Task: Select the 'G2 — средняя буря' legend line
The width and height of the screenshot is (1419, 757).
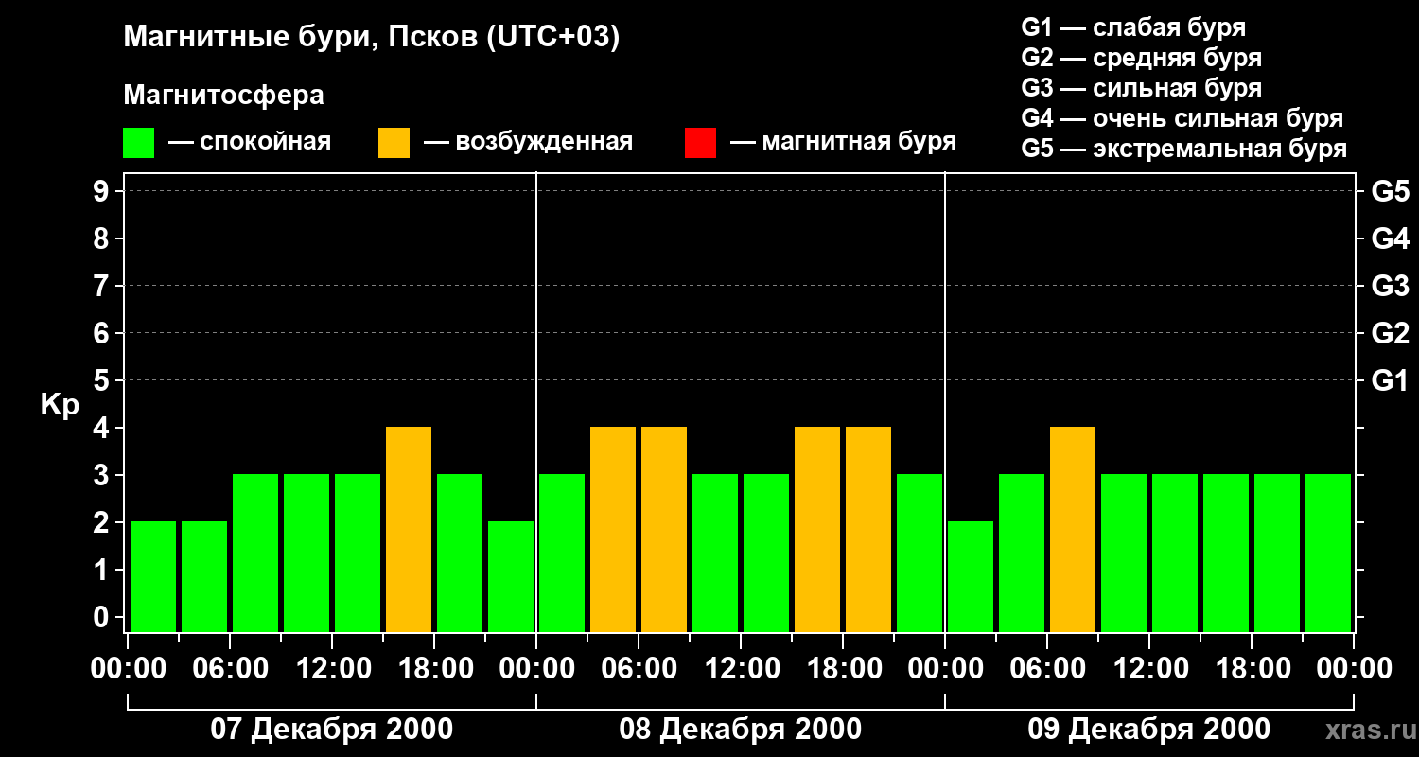Action: click(1142, 58)
